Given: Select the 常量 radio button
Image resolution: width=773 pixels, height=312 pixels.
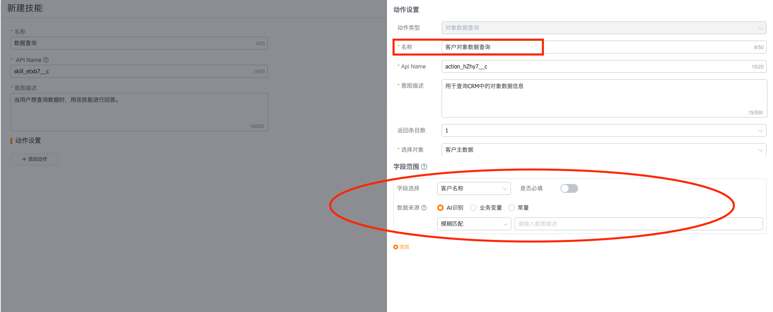Looking at the screenshot, I should tap(512, 208).
